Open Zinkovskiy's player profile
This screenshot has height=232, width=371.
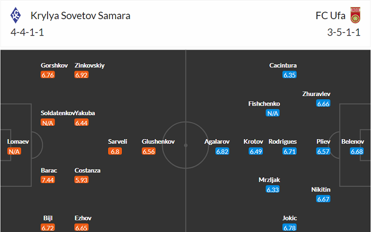tap(90, 65)
